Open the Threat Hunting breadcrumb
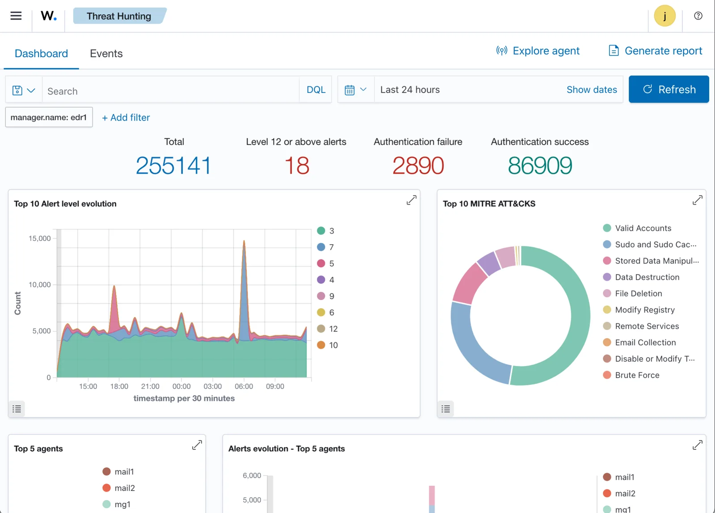Viewport: 715px width, 513px height. [x=119, y=16]
